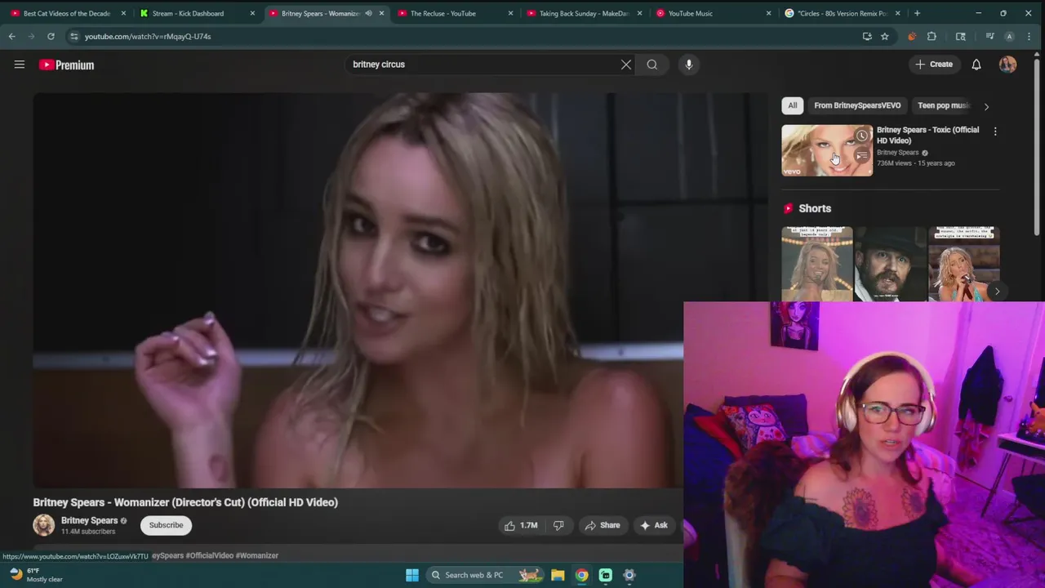Pause the Womanizer video player
Screen dimensions: 1045x588
coord(358,290)
